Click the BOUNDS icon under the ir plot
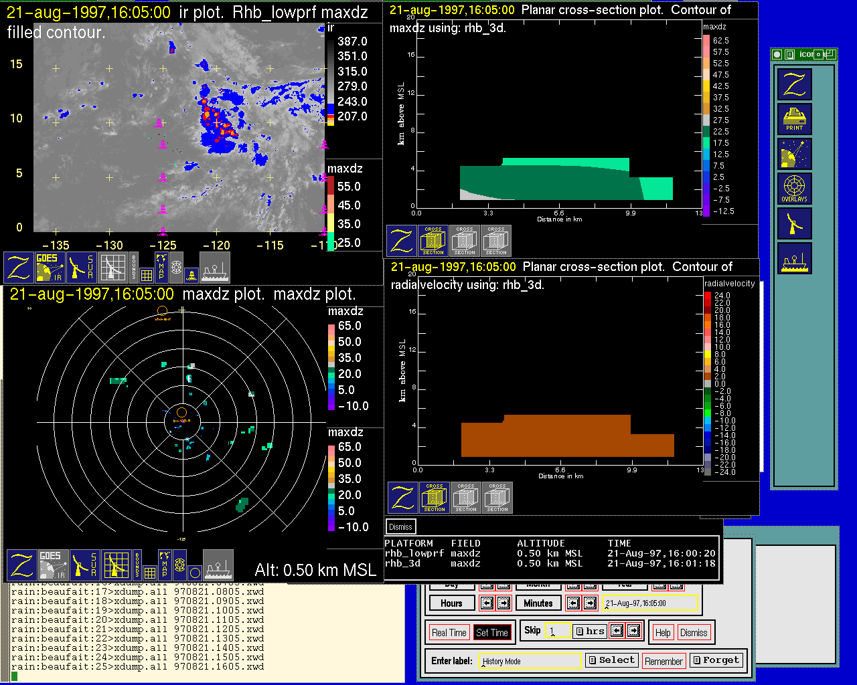857x685 pixels. point(134,267)
